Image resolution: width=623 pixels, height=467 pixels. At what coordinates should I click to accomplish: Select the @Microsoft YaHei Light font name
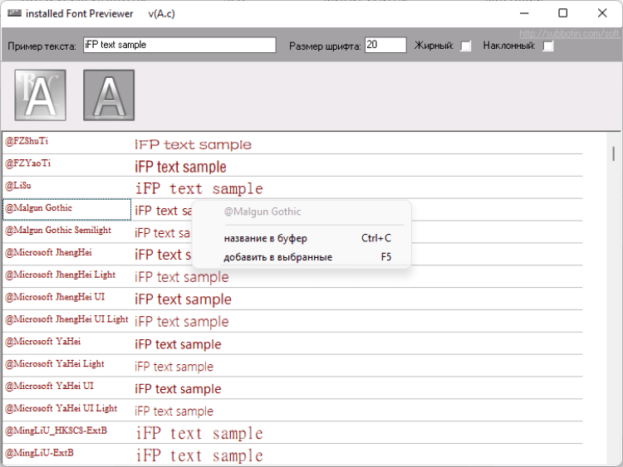point(55,363)
